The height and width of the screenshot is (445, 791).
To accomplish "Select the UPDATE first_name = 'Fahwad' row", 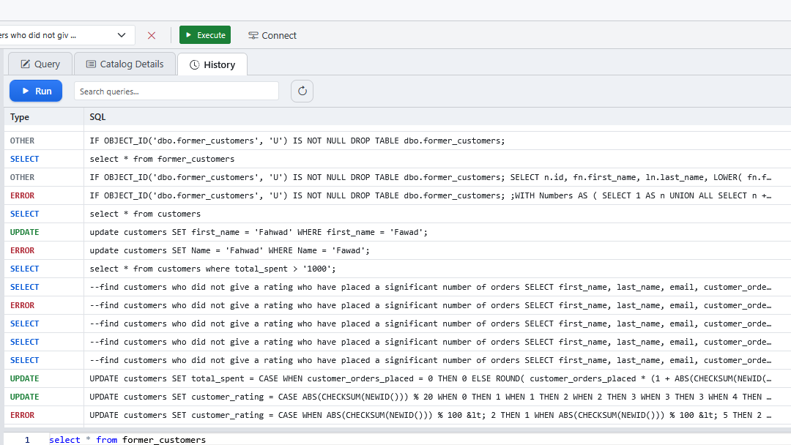I will tap(398, 232).
